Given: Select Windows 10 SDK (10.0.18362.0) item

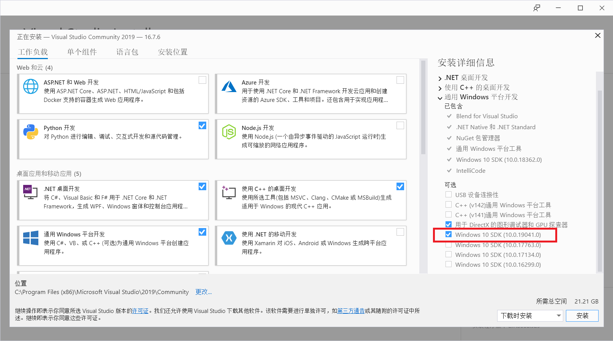Looking at the screenshot, I should pos(499,160).
